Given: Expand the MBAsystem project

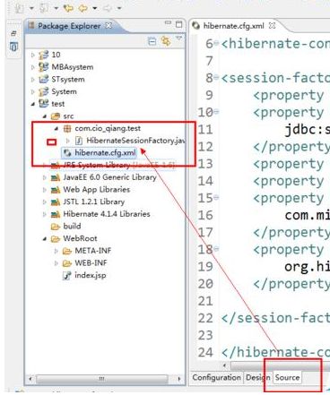Looking at the screenshot, I should [33, 67].
